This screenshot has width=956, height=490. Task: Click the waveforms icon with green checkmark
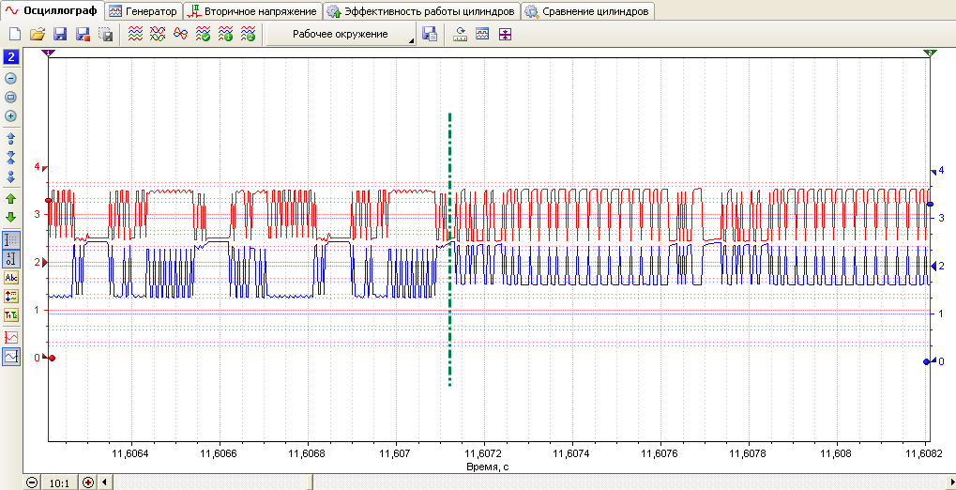tap(203, 34)
